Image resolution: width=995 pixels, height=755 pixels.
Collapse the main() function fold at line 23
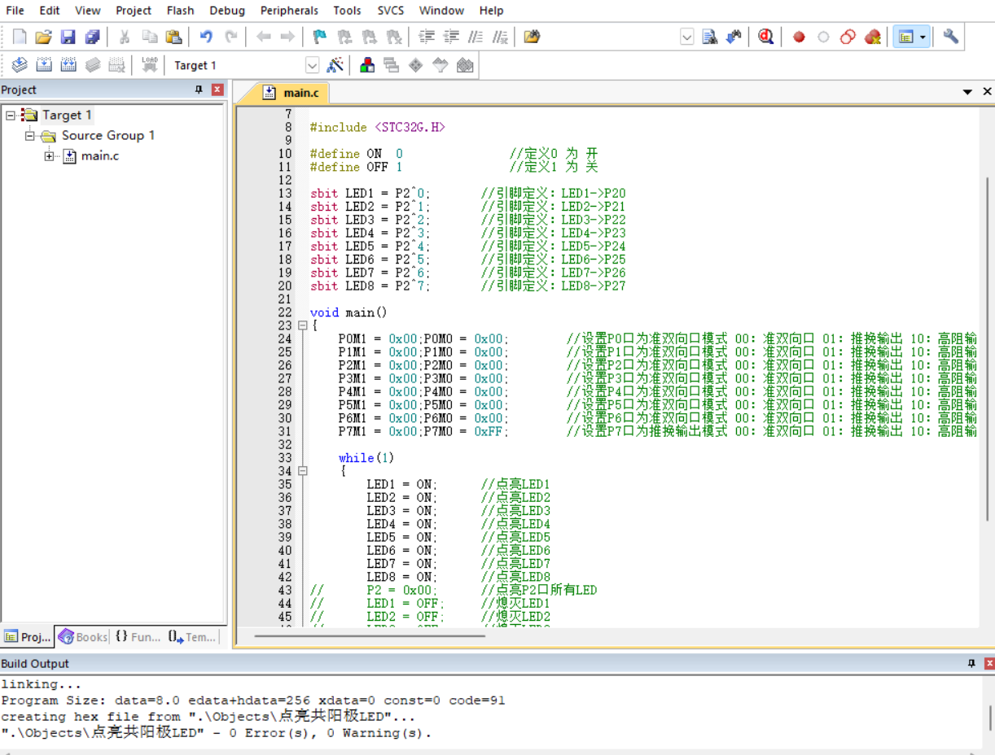pos(303,325)
